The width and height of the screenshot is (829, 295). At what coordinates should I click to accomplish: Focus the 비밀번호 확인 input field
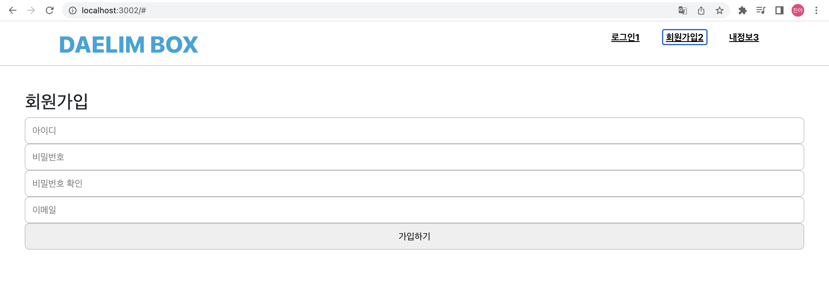coord(414,183)
